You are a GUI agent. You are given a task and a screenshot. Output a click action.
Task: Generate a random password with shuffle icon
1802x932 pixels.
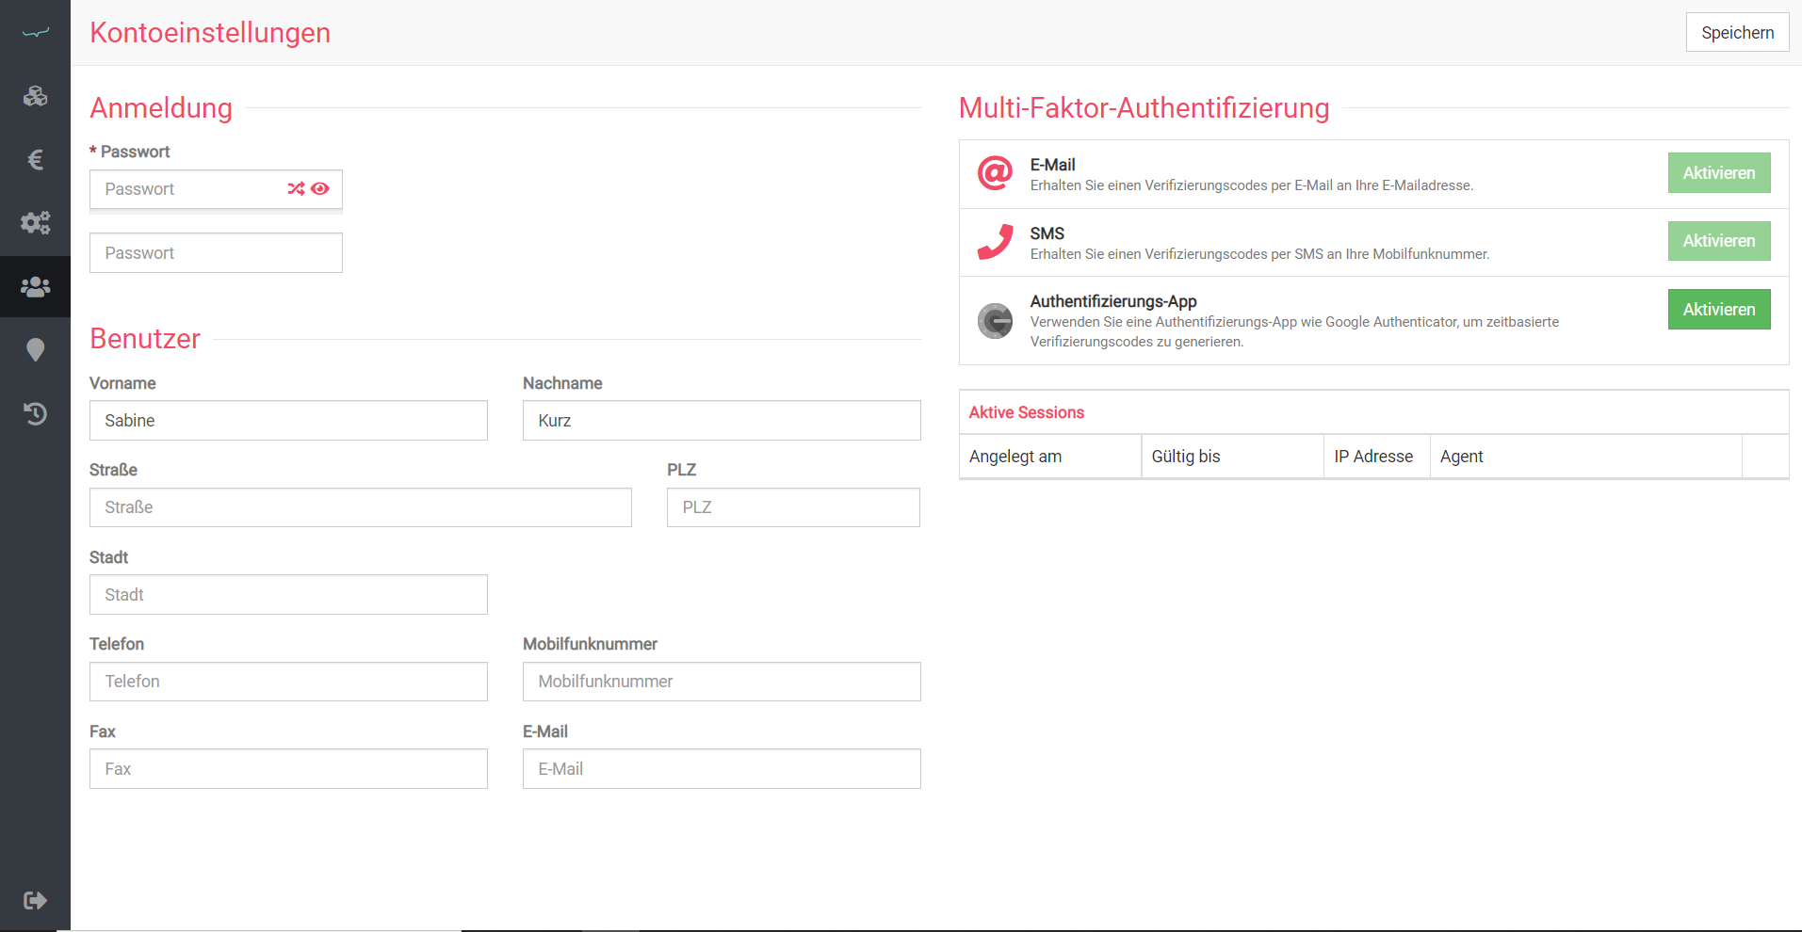coord(296,189)
